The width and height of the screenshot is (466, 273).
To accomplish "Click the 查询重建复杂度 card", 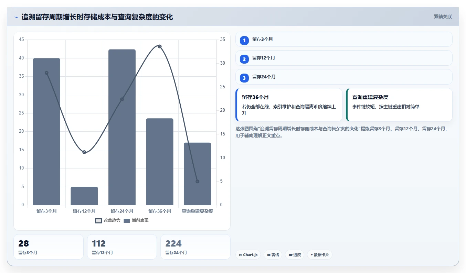I will (x=399, y=105).
